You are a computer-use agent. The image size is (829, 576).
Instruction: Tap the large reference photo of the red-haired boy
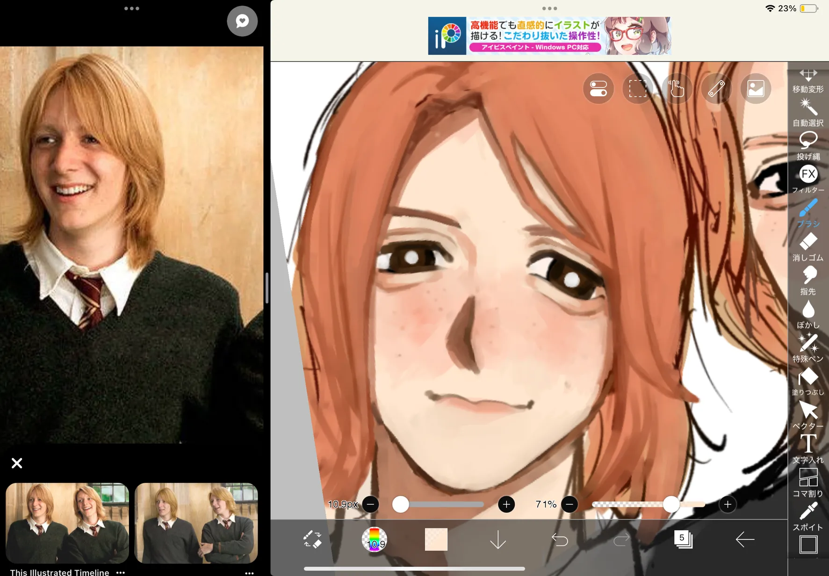coord(131,245)
